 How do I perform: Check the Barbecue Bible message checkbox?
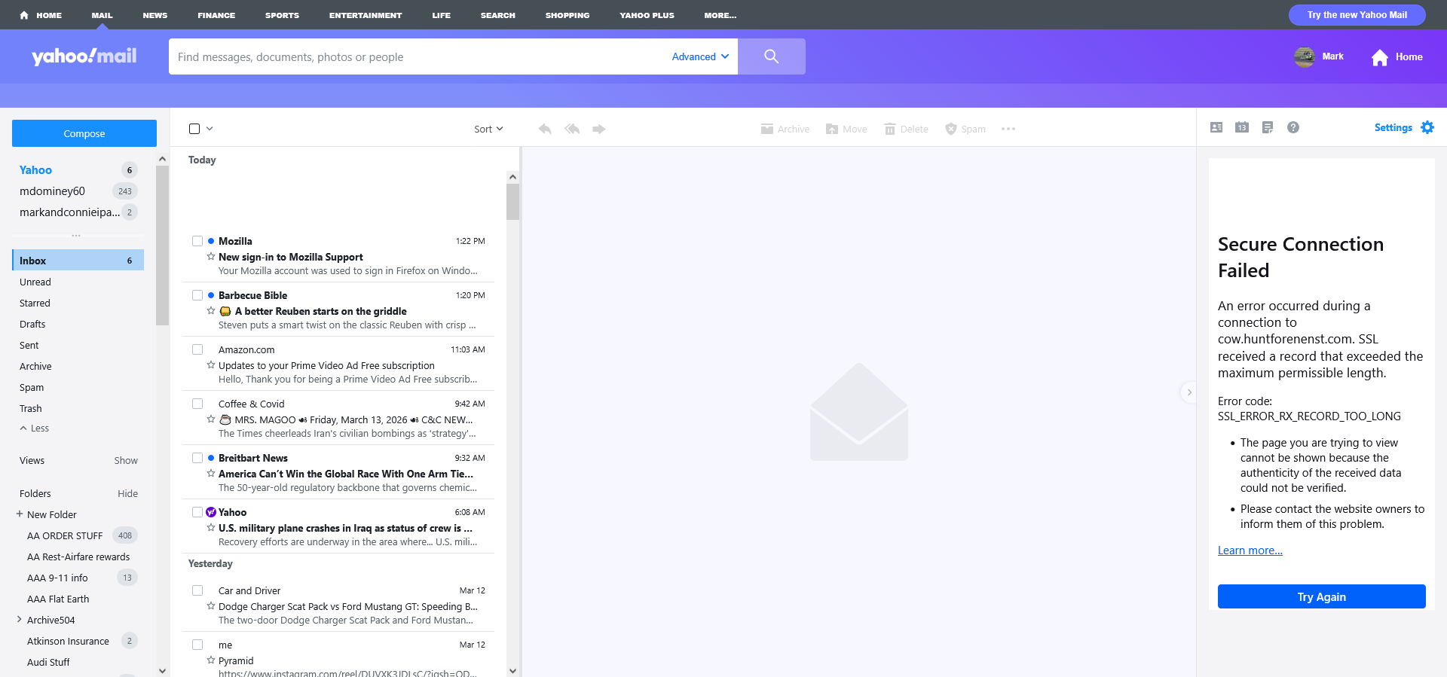197,295
